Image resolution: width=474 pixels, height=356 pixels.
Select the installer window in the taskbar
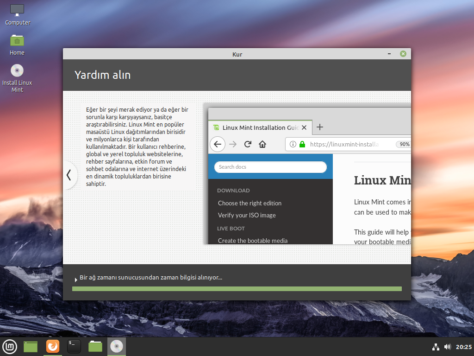(x=116, y=346)
